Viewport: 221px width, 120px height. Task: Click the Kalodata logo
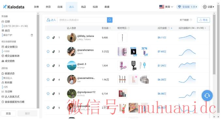pyautogui.click(x=14, y=7)
